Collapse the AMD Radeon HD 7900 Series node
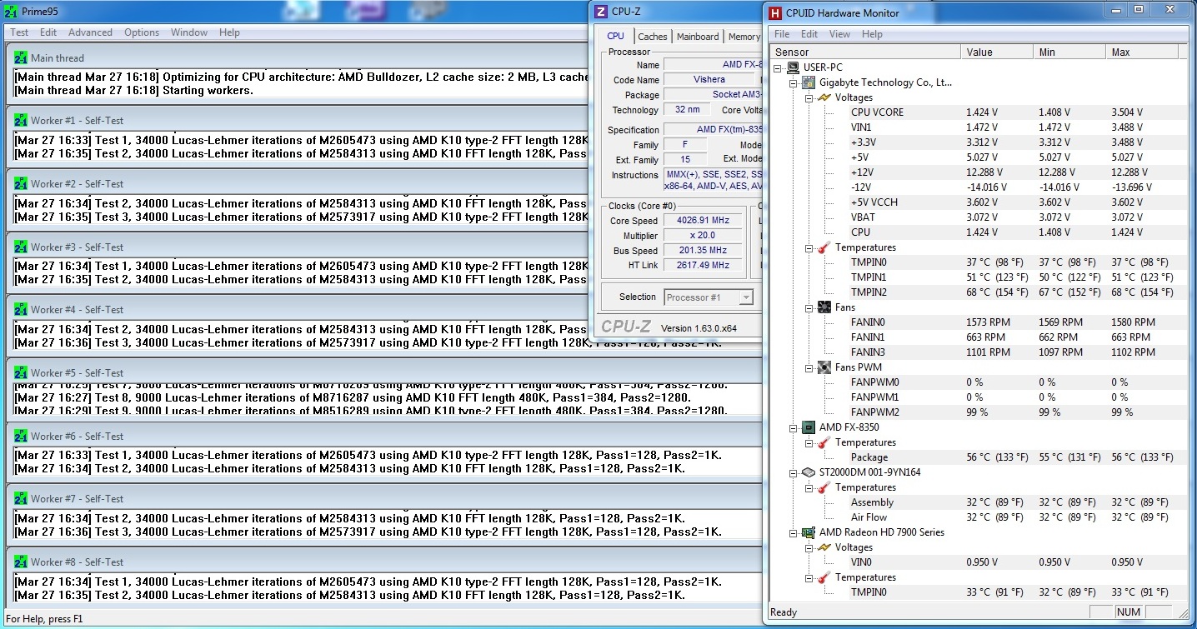1197x629 pixels. tap(794, 532)
